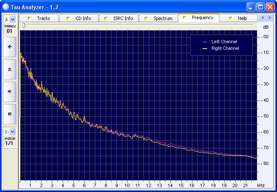Click the magenta Left Channel legend marker
The width and height of the screenshot is (277, 192).
(205, 42)
